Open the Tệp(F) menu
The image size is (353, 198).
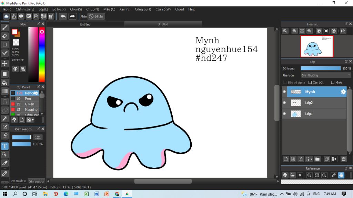click(7, 9)
